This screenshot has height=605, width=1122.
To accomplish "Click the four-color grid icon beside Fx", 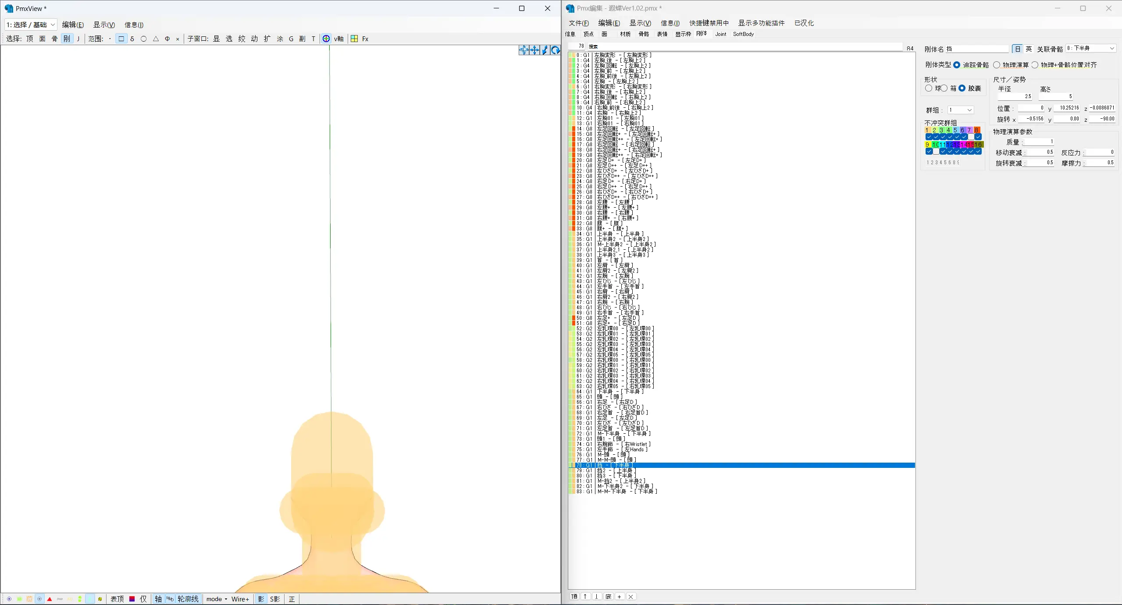I will (354, 39).
